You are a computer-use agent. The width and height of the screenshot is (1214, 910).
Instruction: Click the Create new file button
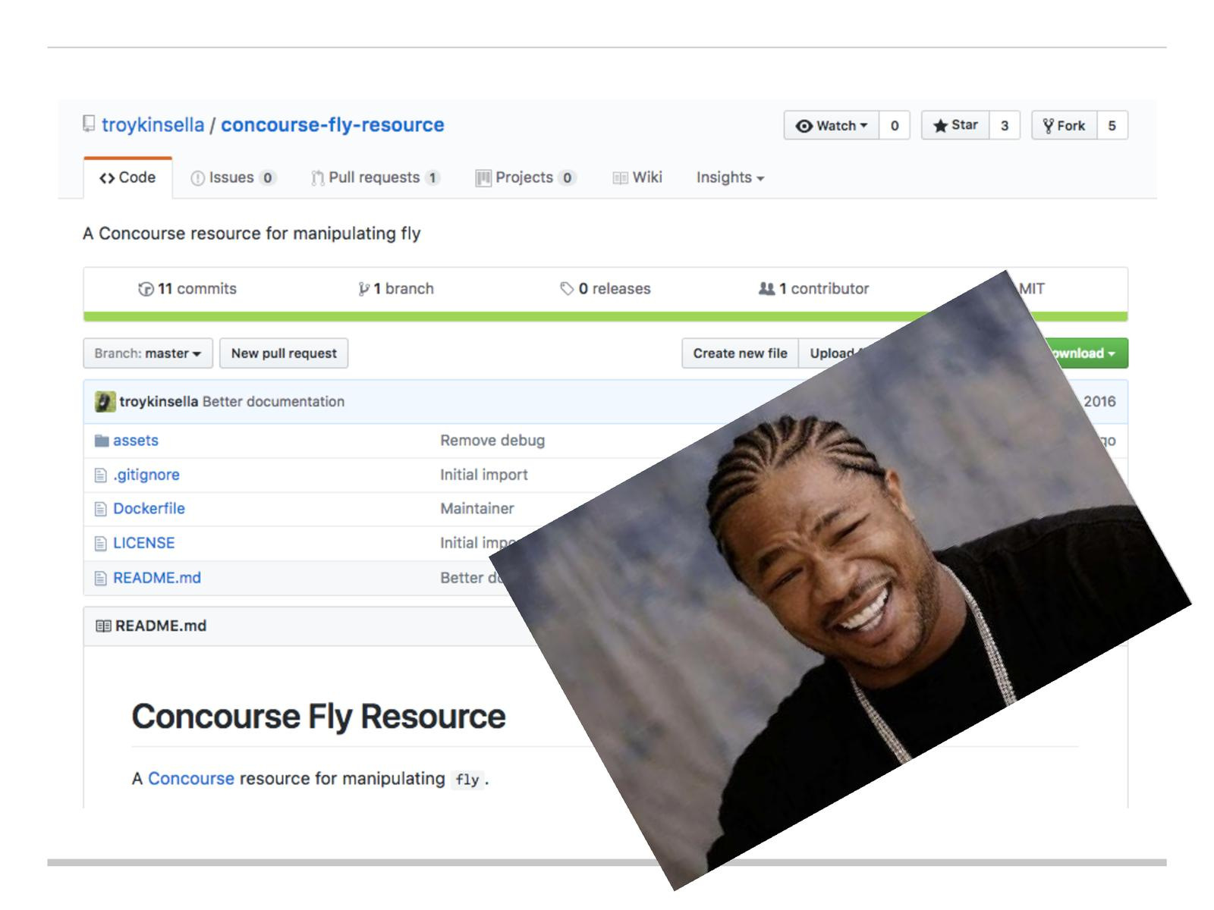[x=740, y=353]
